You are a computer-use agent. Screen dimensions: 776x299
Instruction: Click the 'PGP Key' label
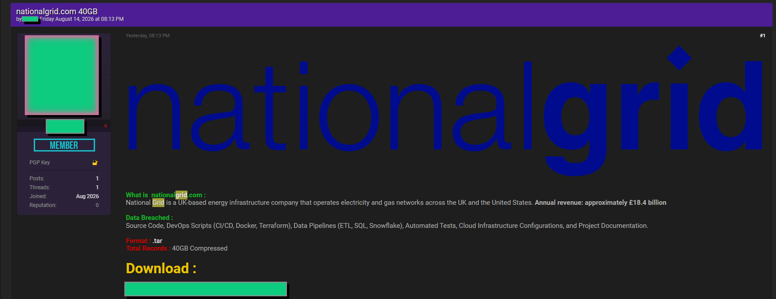(x=40, y=163)
